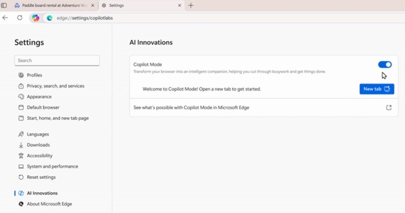Click the Default browser window icon
The height and width of the screenshot is (213, 405).
[x=21, y=108]
